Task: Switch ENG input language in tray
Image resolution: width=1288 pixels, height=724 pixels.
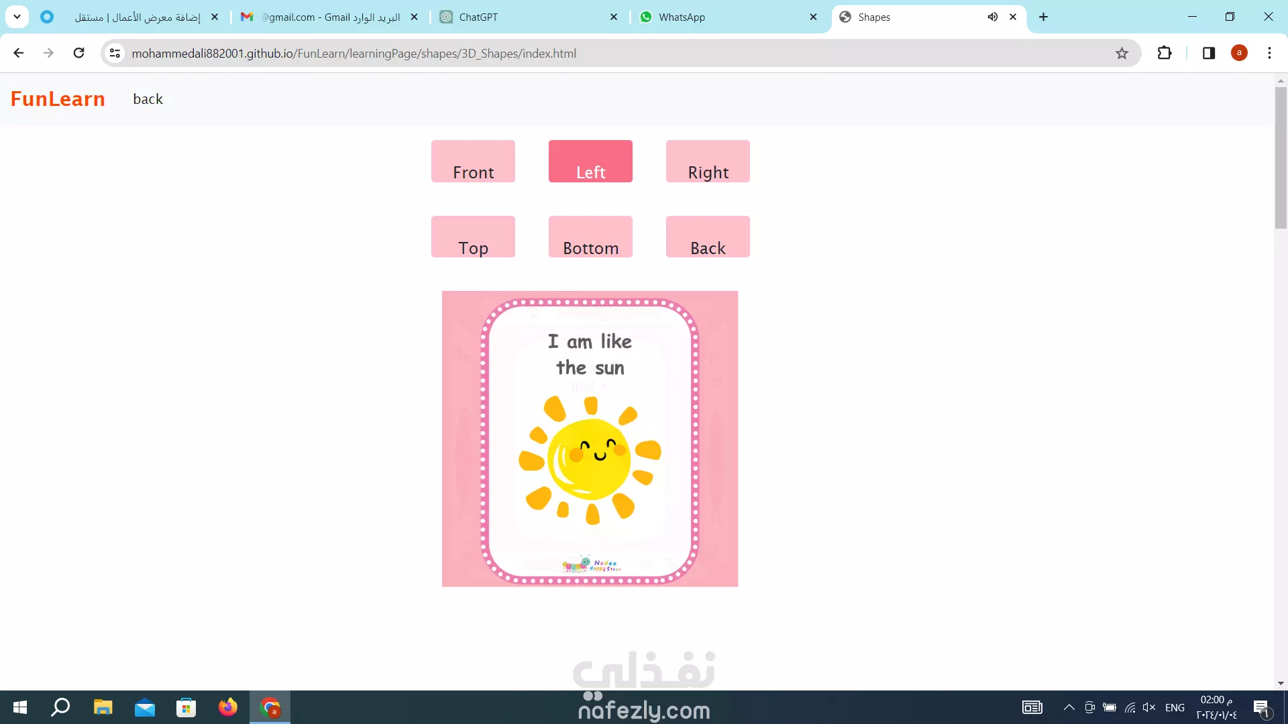Action: 1175,707
